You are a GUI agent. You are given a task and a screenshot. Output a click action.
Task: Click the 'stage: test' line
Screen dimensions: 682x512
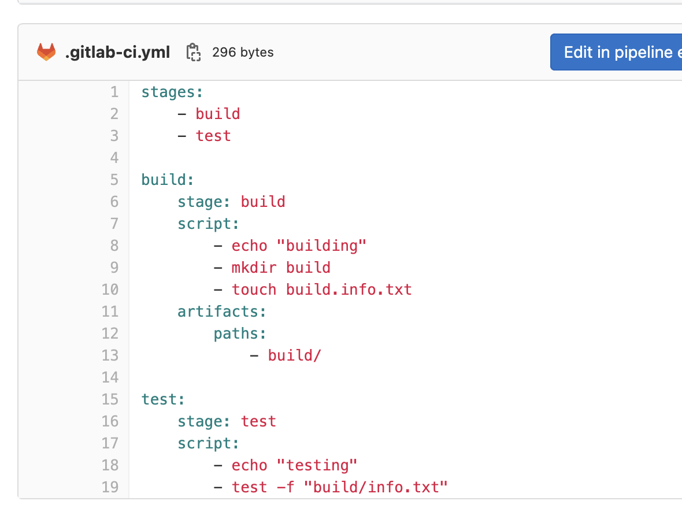click(227, 421)
